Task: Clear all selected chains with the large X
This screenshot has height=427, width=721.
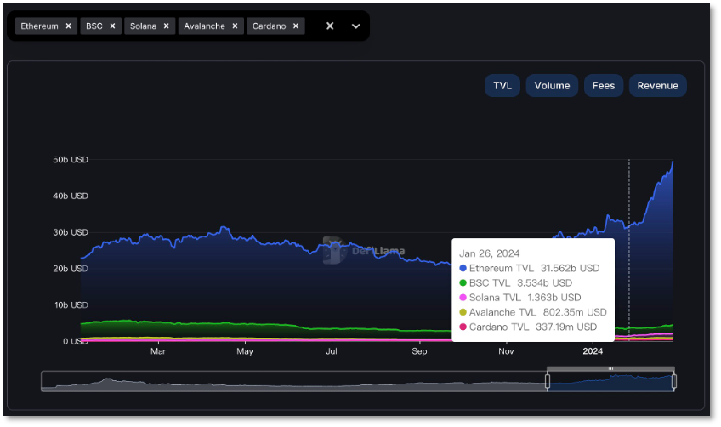Action: click(x=330, y=26)
